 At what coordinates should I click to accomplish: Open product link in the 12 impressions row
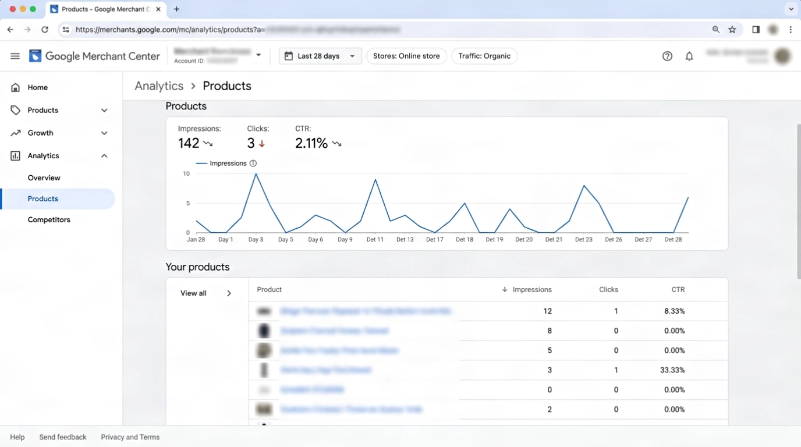pos(366,311)
